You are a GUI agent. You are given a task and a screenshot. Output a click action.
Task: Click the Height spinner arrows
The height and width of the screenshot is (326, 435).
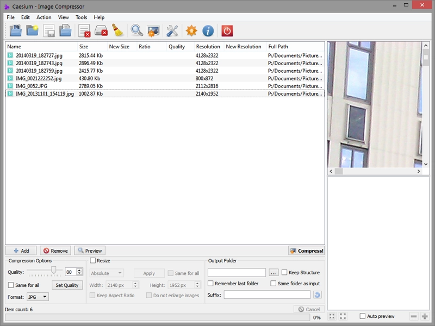click(197, 285)
